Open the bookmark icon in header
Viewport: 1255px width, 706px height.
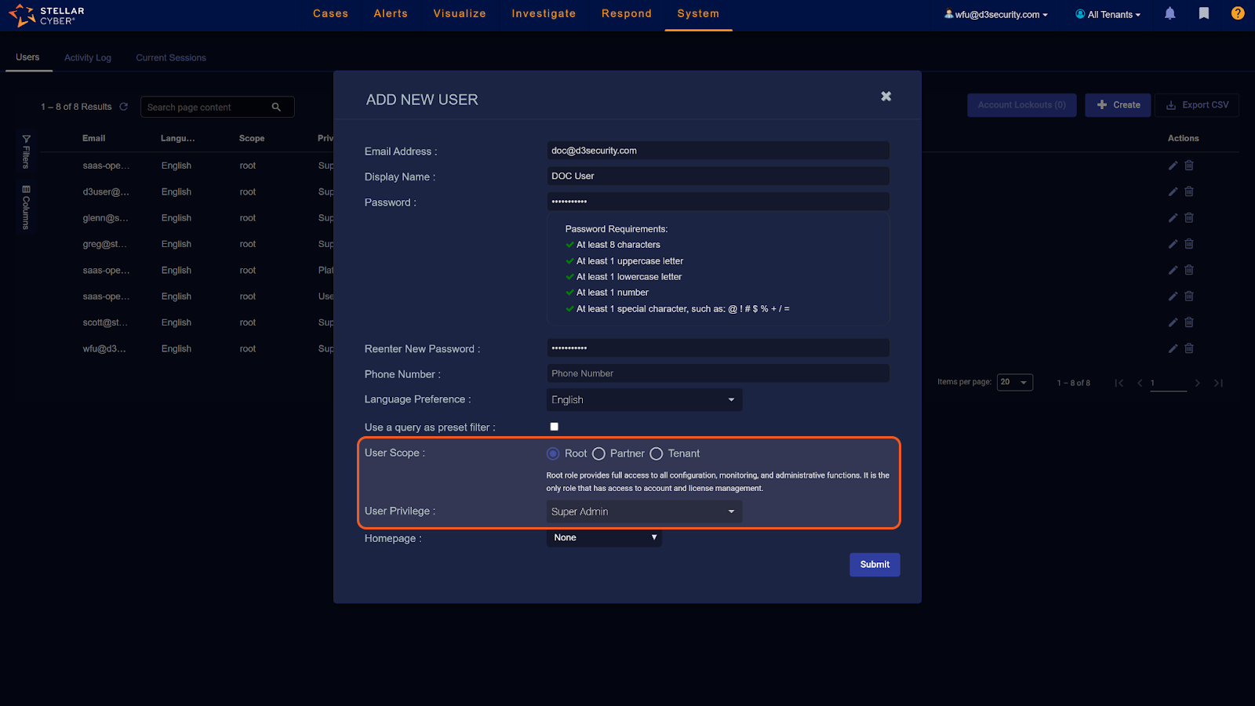pyautogui.click(x=1204, y=13)
